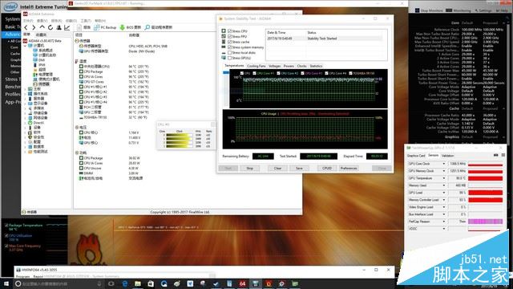The height and width of the screenshot is (289, 513).
Task: Select AIDA64 root node icon in tree
Action: [x=26, y=41]
